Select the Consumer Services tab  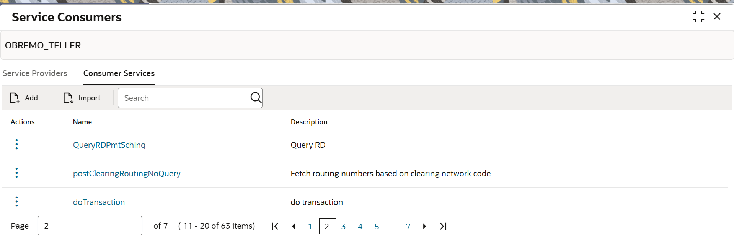pos(119,73)
